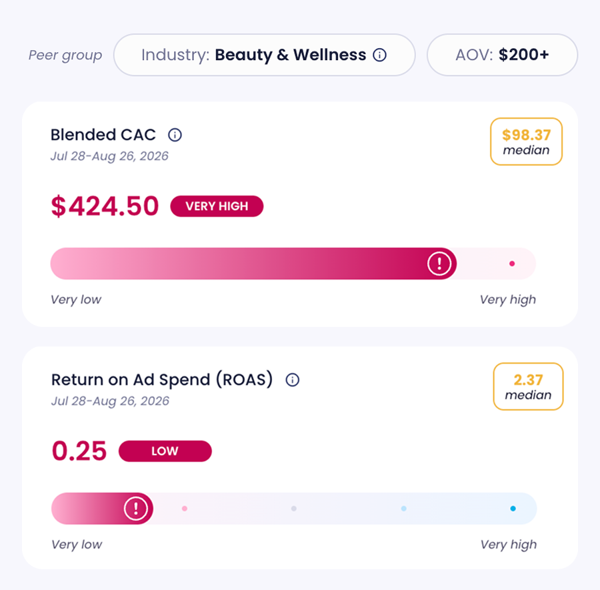Screen dimensions: 600x590
Task: Click the 2.37 median box
Action: (528, 386)
